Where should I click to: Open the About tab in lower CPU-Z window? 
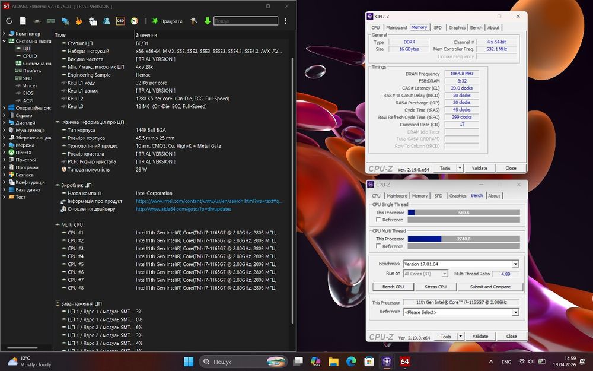(494, 196)
